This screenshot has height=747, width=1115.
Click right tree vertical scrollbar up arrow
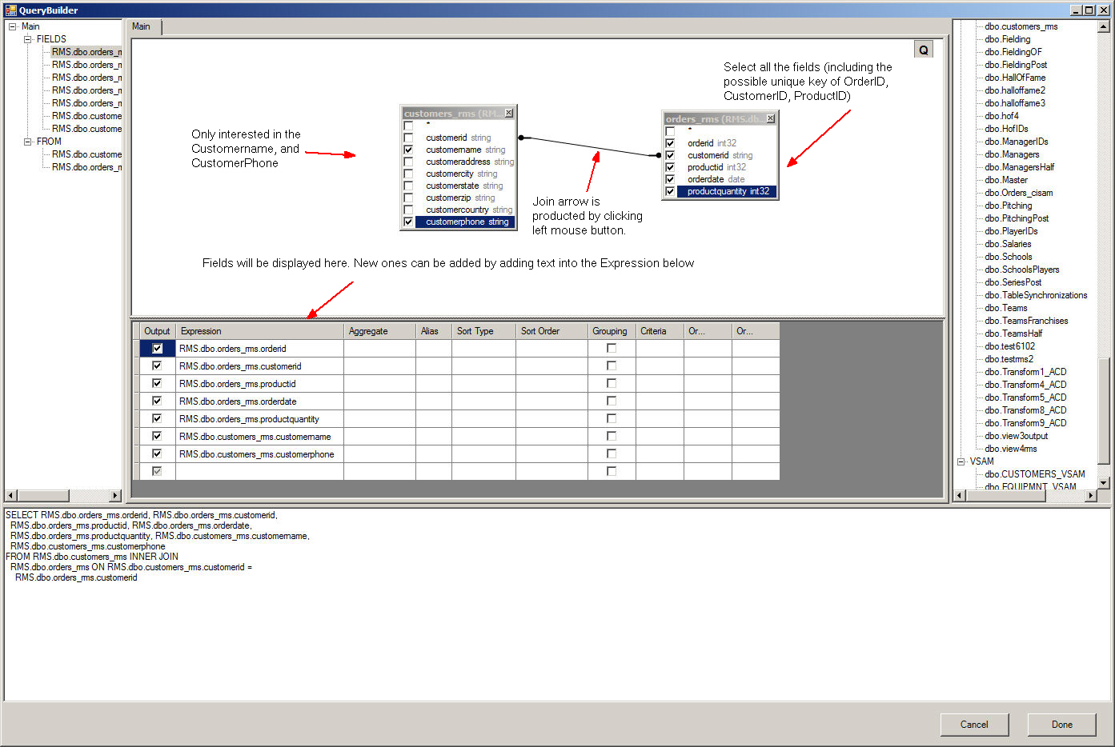(x=1104, y=26)
